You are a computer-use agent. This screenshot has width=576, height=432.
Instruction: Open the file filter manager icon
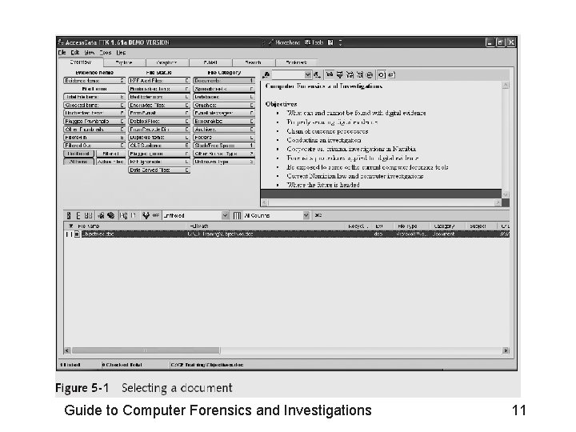tap(146, 216)
